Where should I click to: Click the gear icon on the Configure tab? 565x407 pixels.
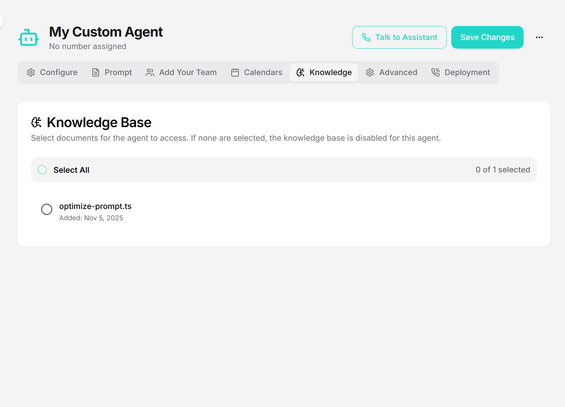(x=31, y=72)
